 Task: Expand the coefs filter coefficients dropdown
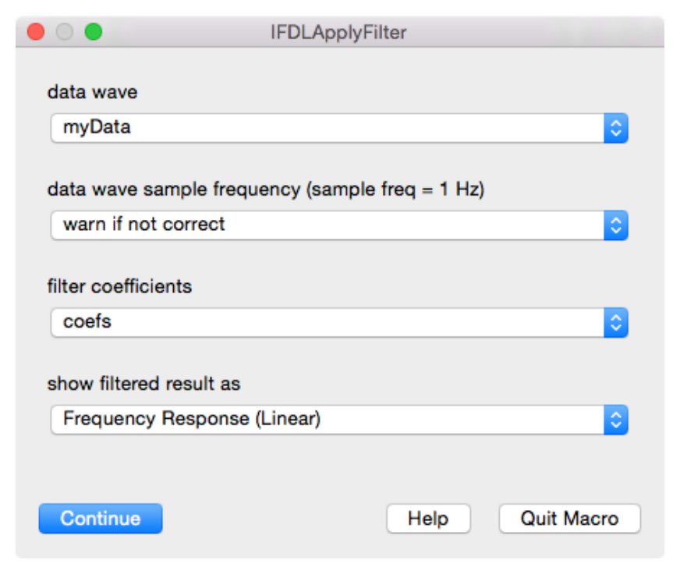[x=328, y=322]
